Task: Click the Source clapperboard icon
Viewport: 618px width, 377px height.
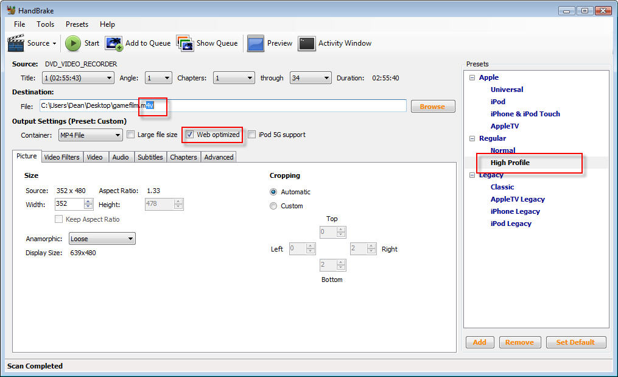Action: (16, 43)
